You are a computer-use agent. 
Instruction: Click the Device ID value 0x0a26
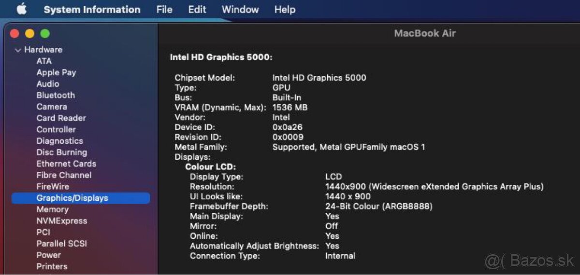coord(287,127)
